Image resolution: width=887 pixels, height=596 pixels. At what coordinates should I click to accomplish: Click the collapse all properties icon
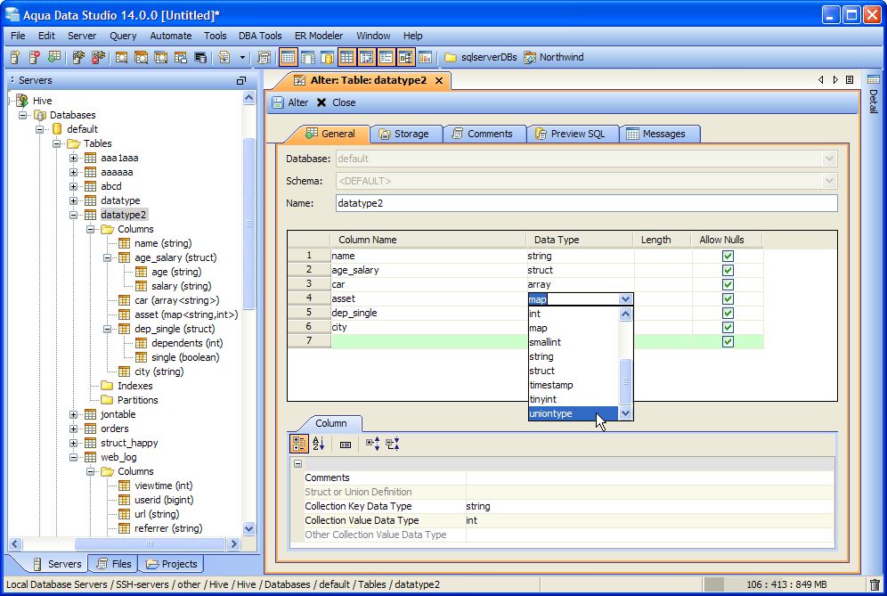393,445
